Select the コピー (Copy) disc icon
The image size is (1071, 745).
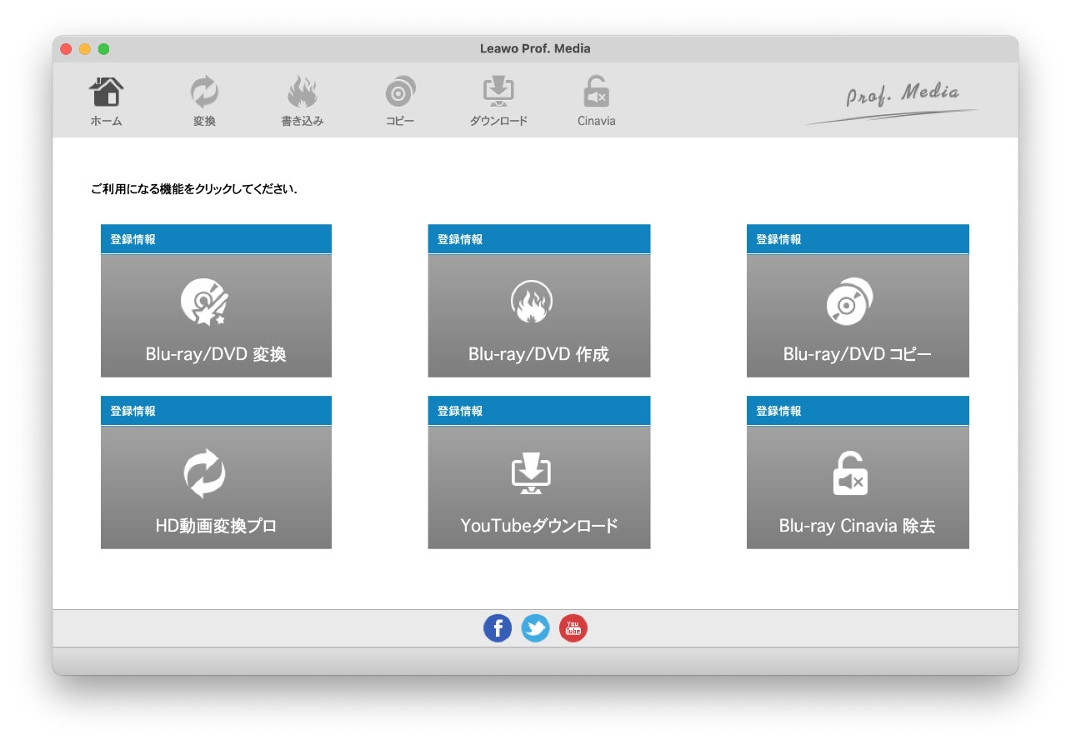pos(400,100)
